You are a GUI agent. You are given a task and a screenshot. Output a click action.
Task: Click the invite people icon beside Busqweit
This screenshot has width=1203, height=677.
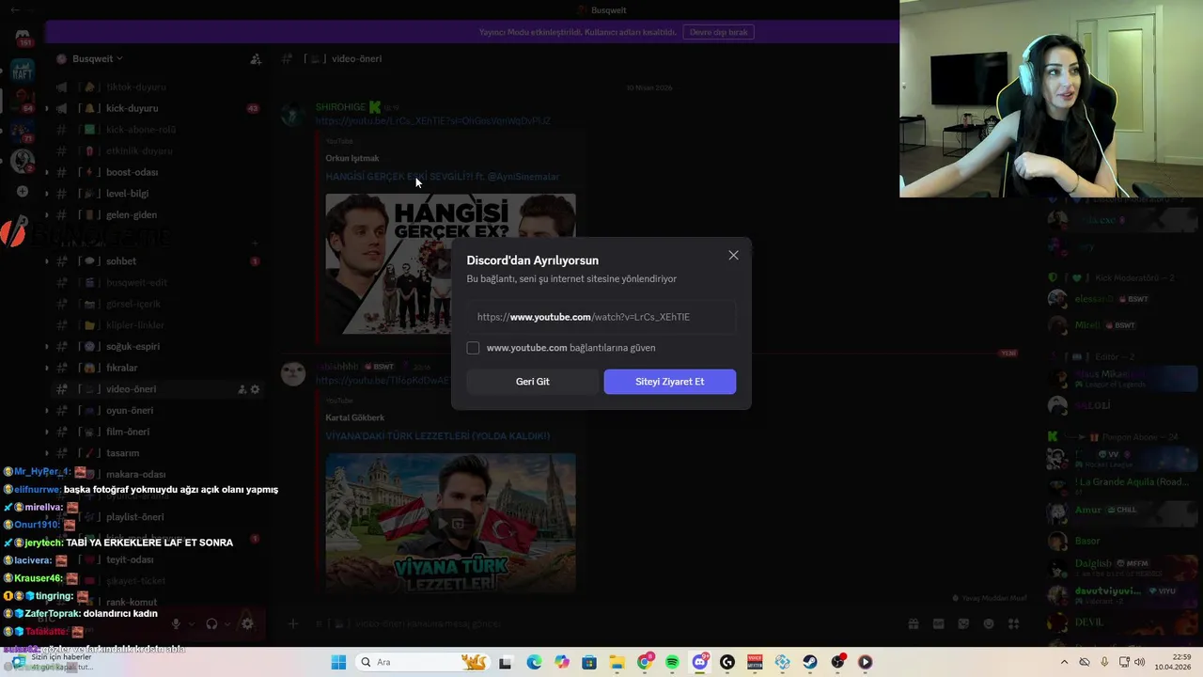(x=256, y=58)
